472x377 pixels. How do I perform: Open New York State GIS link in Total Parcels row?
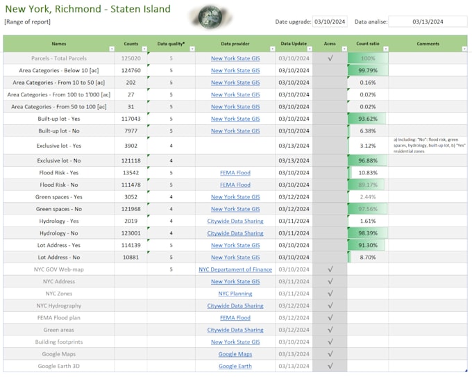235,58
